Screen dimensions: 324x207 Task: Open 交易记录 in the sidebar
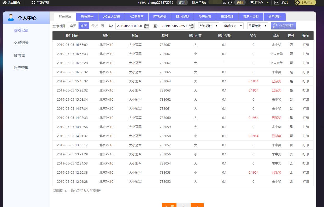coord(21,43)
